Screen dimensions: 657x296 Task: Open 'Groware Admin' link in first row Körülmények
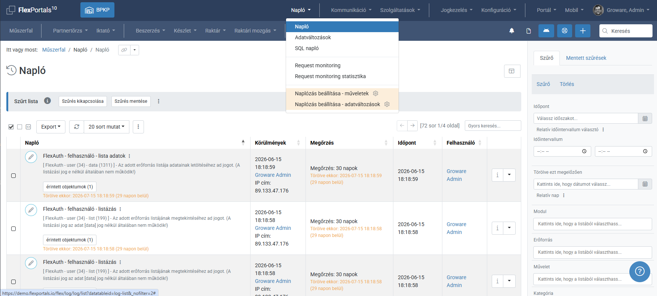(x=273, y=175)
